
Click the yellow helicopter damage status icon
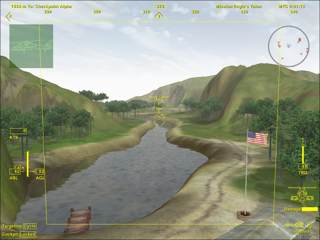[x=302, y=194]
